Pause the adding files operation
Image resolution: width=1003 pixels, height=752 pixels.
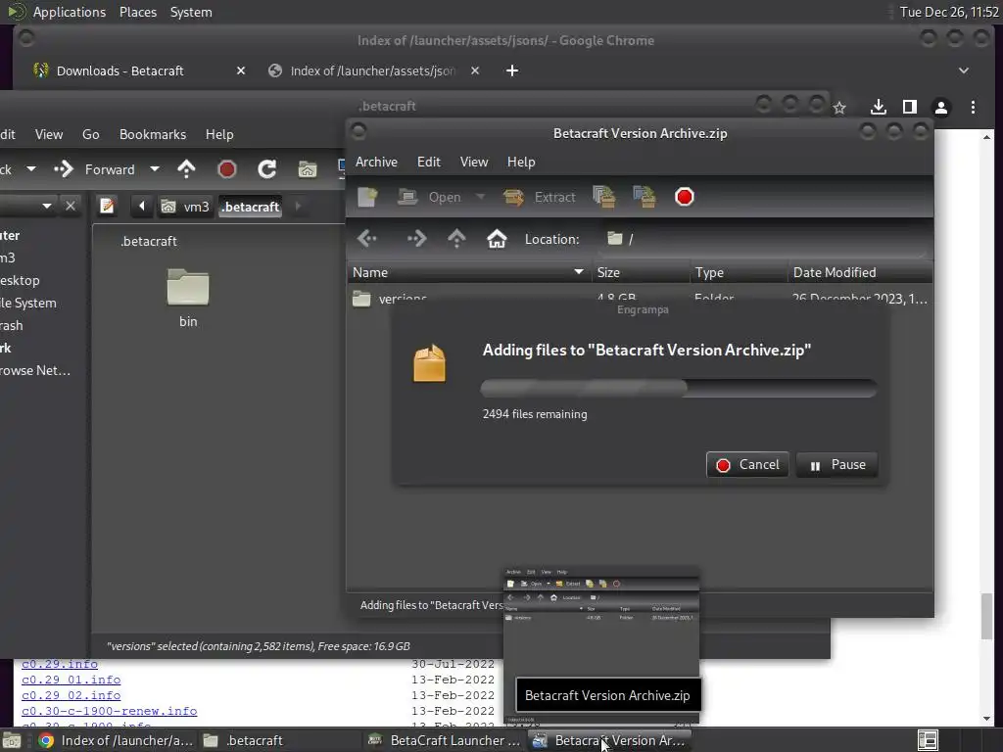click(x=836, y=465)
